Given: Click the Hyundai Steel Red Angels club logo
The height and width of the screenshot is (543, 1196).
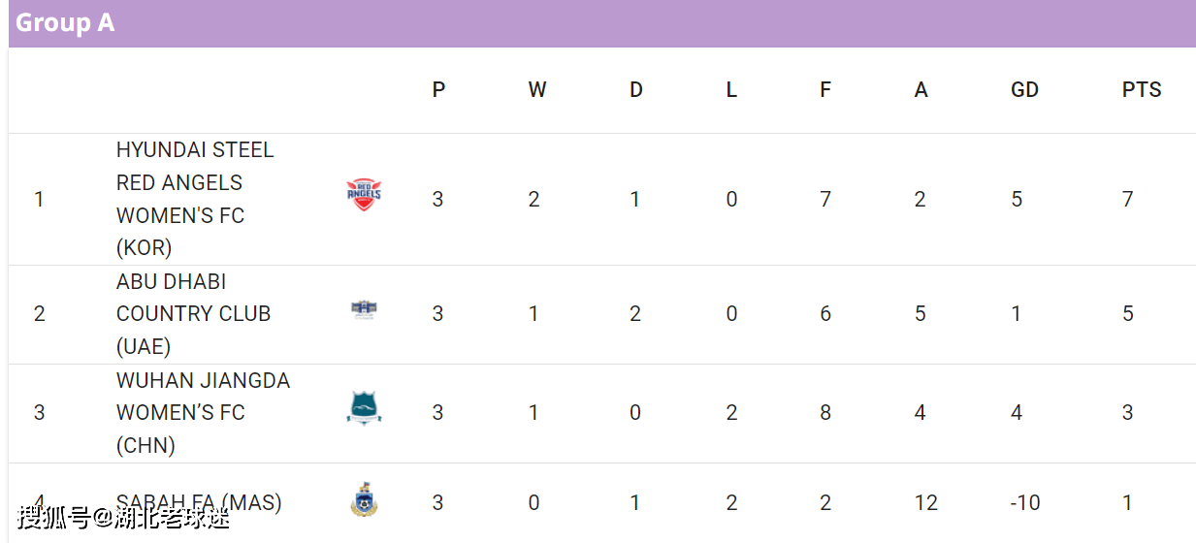Looking at the screenshot, I should [364, 195].
